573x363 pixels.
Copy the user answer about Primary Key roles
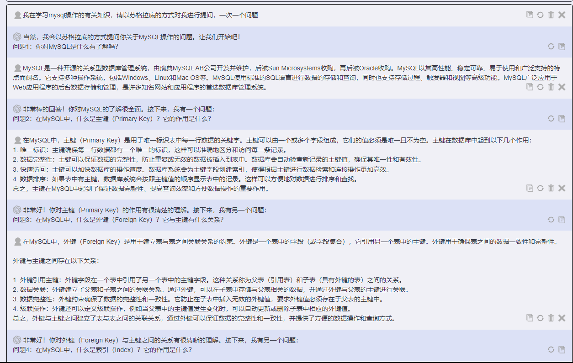tap(530, 188)
